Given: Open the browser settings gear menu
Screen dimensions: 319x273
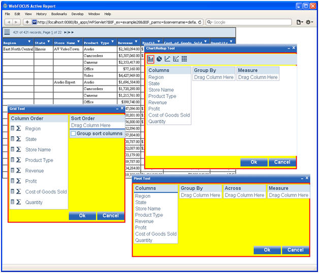Looking at the screenshot, I should coord(309,22).
